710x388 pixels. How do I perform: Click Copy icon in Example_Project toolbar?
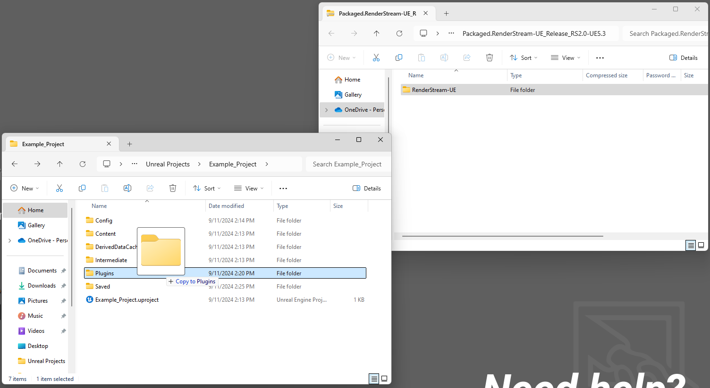click(x=82, y=188)
